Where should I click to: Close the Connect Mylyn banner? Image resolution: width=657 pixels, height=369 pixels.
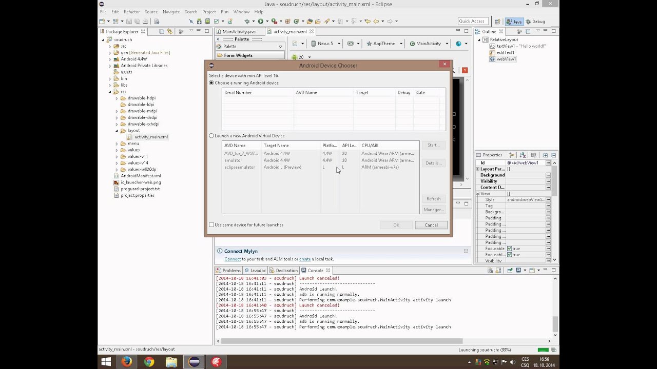[466, 251]
